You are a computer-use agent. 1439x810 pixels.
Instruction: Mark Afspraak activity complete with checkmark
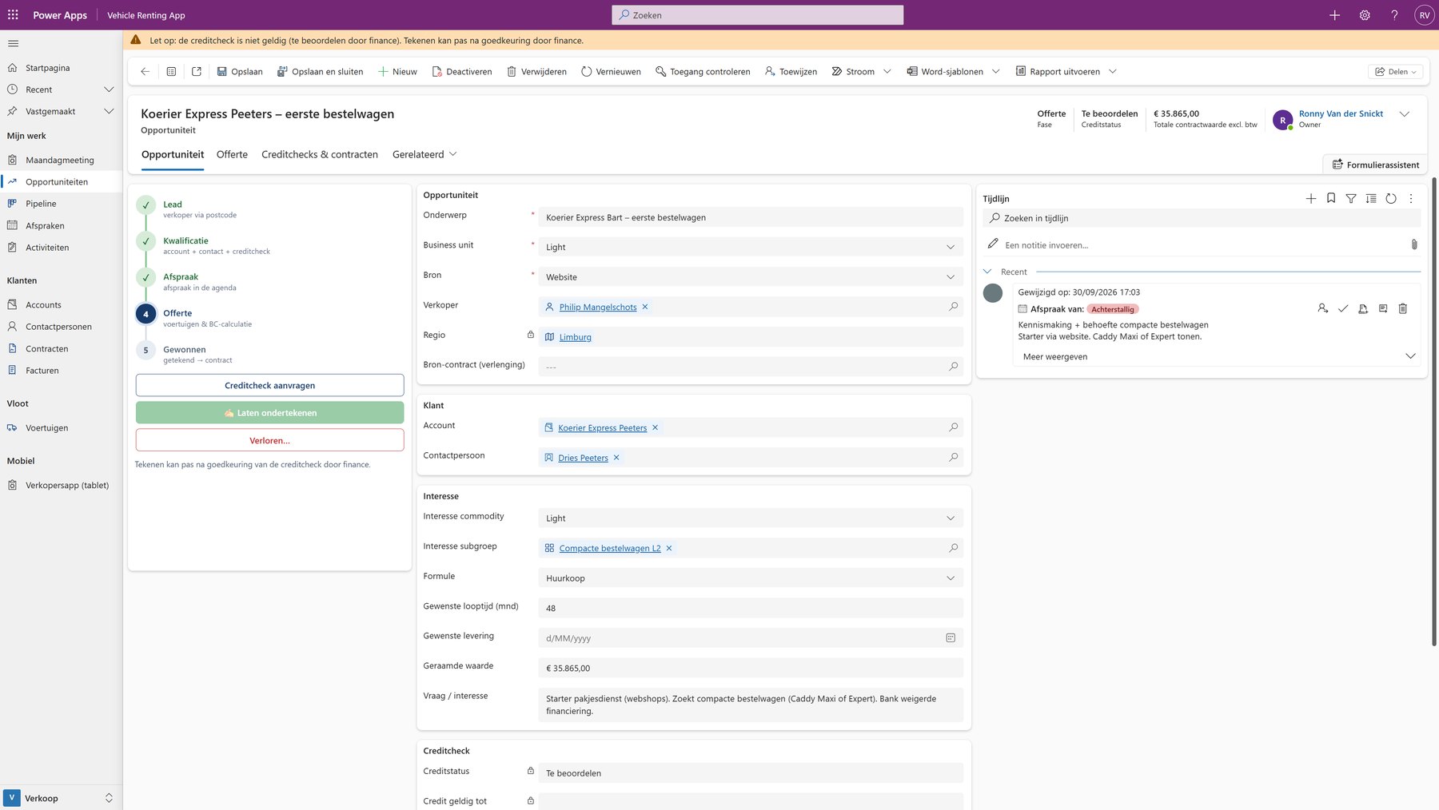1343,308
